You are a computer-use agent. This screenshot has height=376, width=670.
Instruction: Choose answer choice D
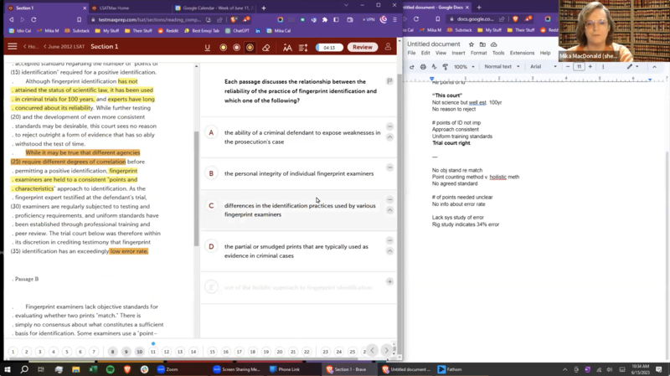coord(211,246)
